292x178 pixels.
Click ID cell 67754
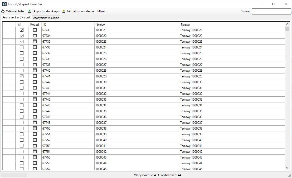[68, 152]
